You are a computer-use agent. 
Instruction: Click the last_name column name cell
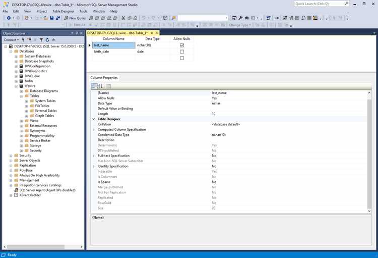pos(113,45)
